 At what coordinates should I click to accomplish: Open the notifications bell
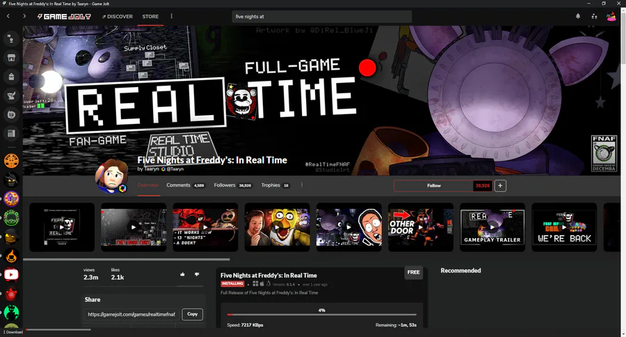[578, 17]
